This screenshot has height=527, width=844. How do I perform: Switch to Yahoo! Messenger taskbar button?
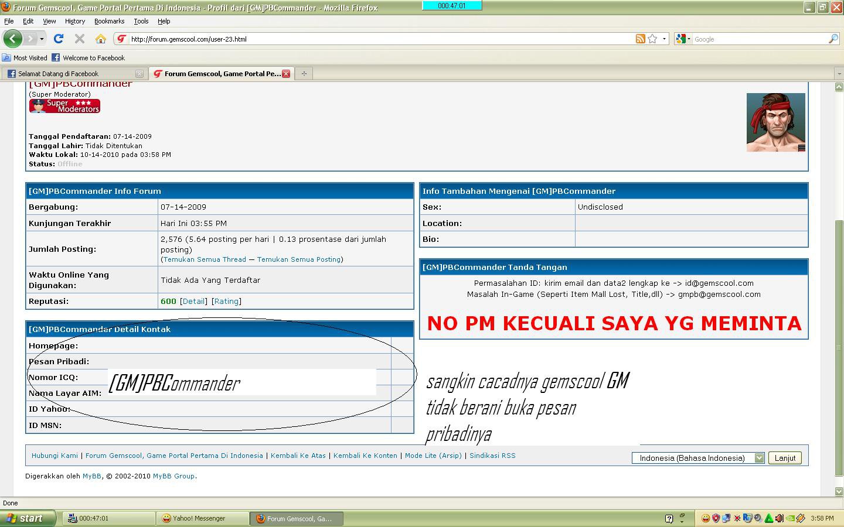point(202,518)
